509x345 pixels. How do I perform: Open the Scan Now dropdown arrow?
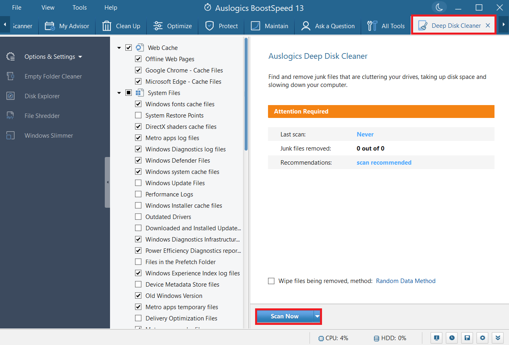click(317, 316)
